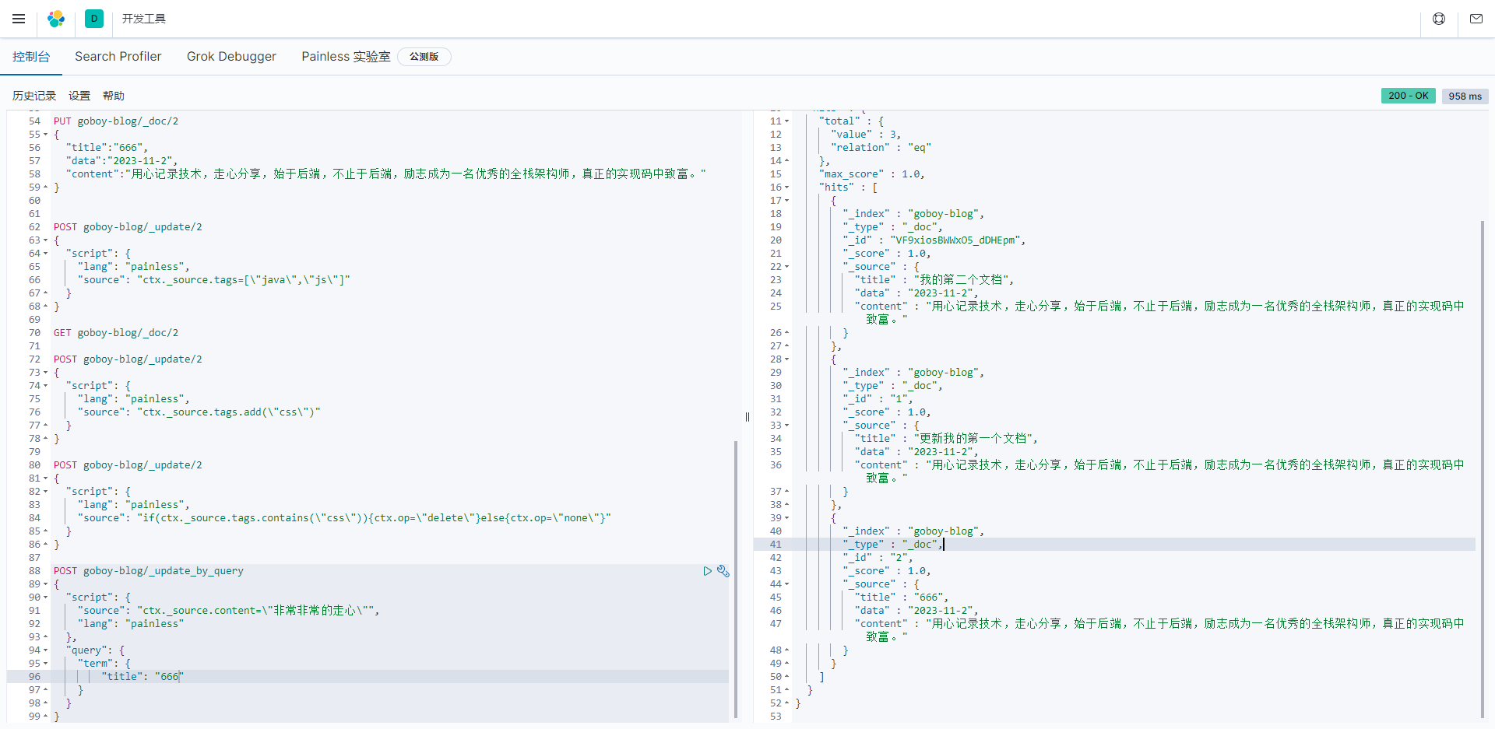Fold the script object at line 64

coord(45,254)
